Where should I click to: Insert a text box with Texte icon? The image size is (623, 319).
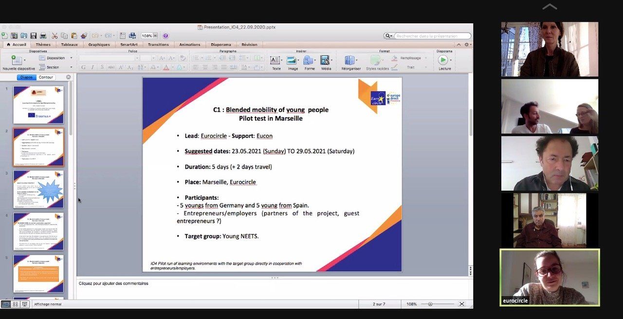[x=276, y=60]
